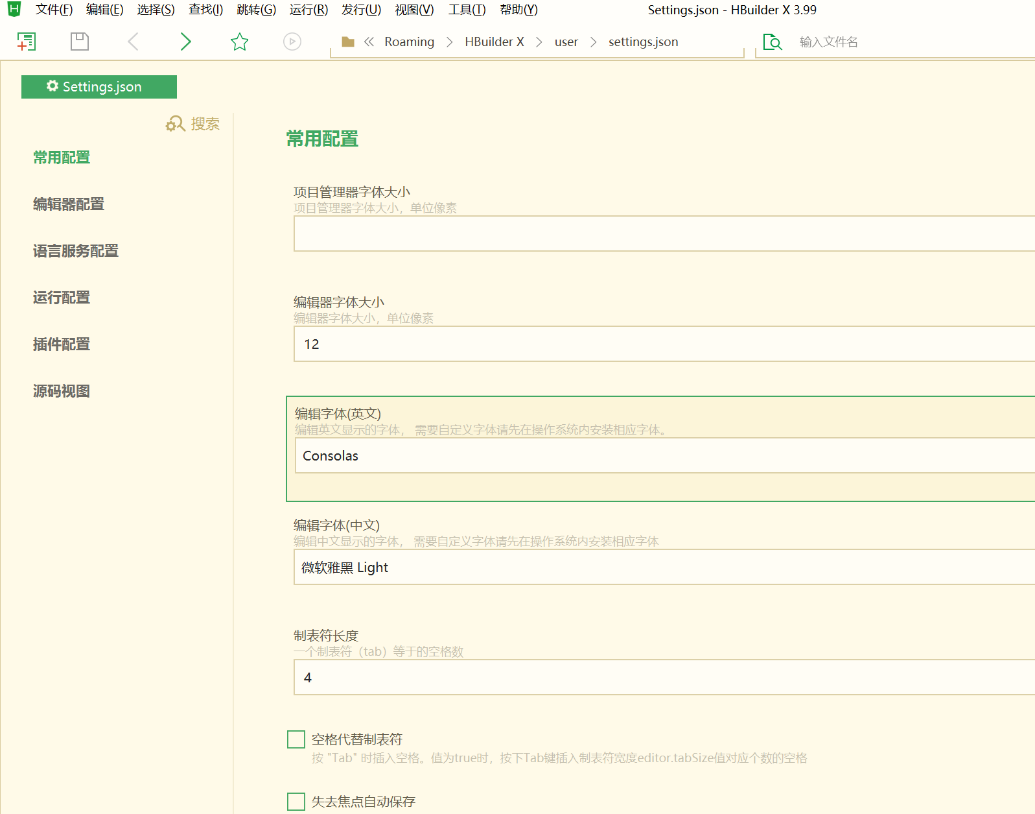Screen dimensions: 1035x814
Task: Click the 搜索 settings search label
Action: 205,124
